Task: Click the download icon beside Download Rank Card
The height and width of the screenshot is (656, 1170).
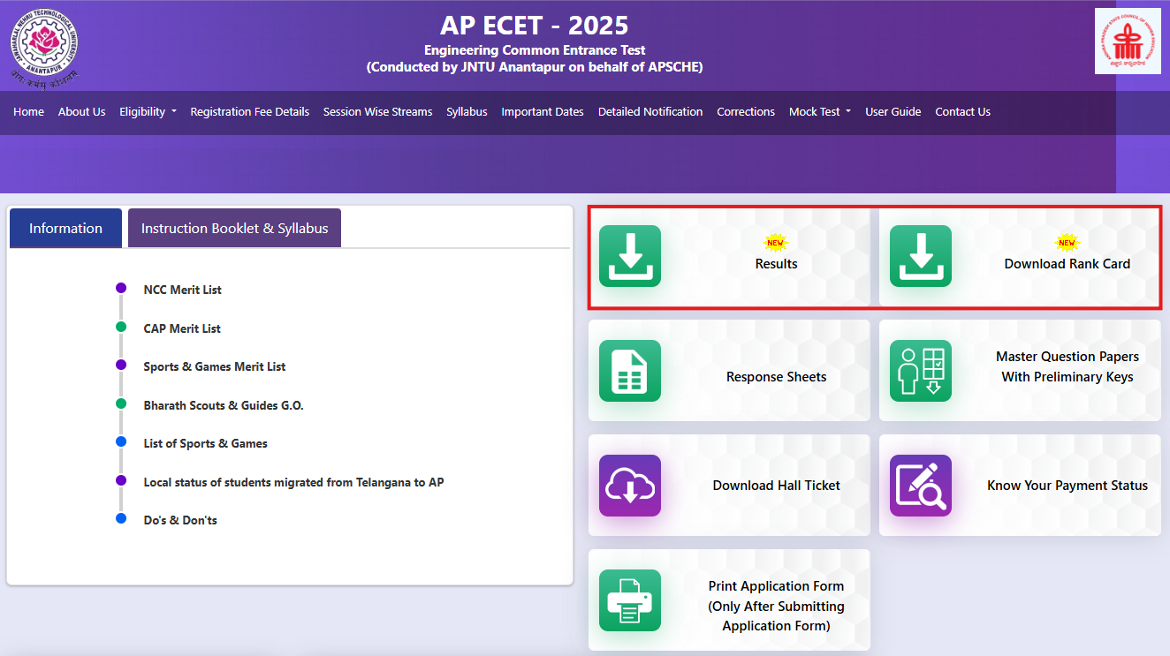Action: (921, 256)
